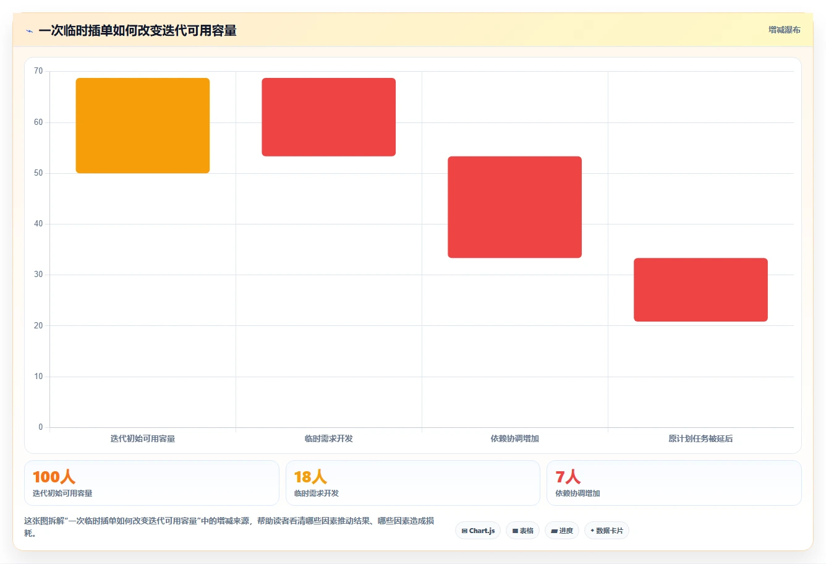
Task: Click the red 临时需求开发 bar
Action: click(x=328, y=117)
